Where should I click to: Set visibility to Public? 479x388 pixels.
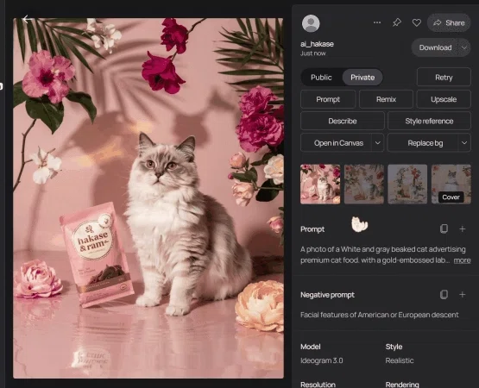click(321, 78)
